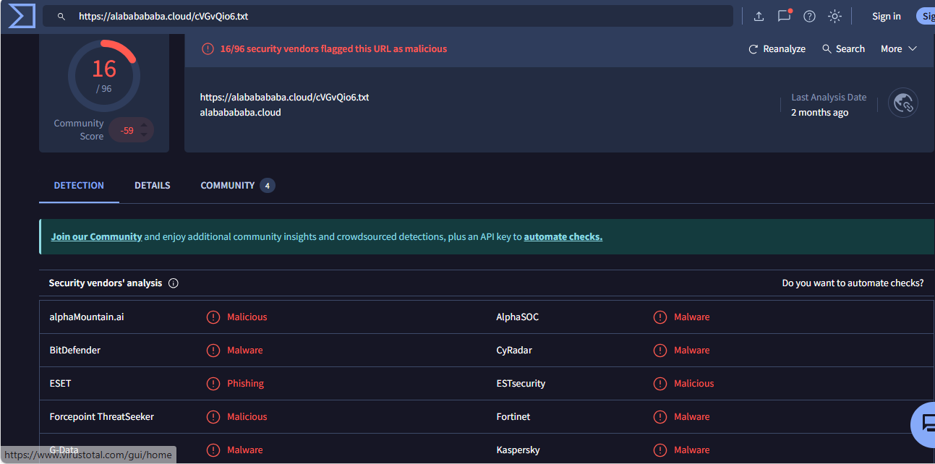Open the floating chat bubble button
The width and height of the screenshot is (935, 464).
pos(924,424)
